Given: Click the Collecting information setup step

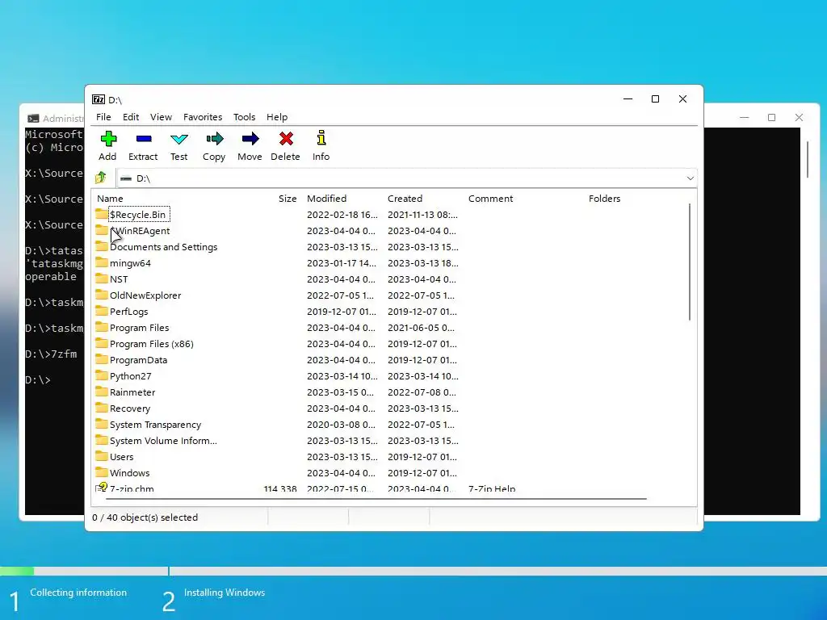Looking at the screenshot, I should tap(78, 593).
